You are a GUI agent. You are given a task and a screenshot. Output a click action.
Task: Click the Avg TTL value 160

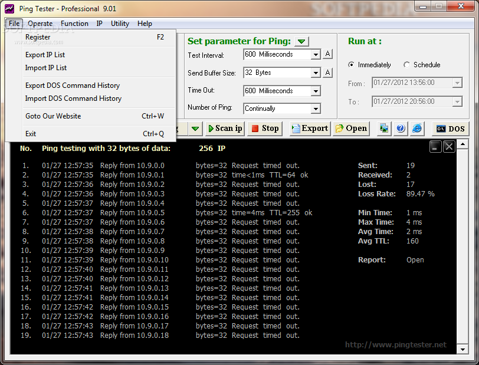pos(412,241)
